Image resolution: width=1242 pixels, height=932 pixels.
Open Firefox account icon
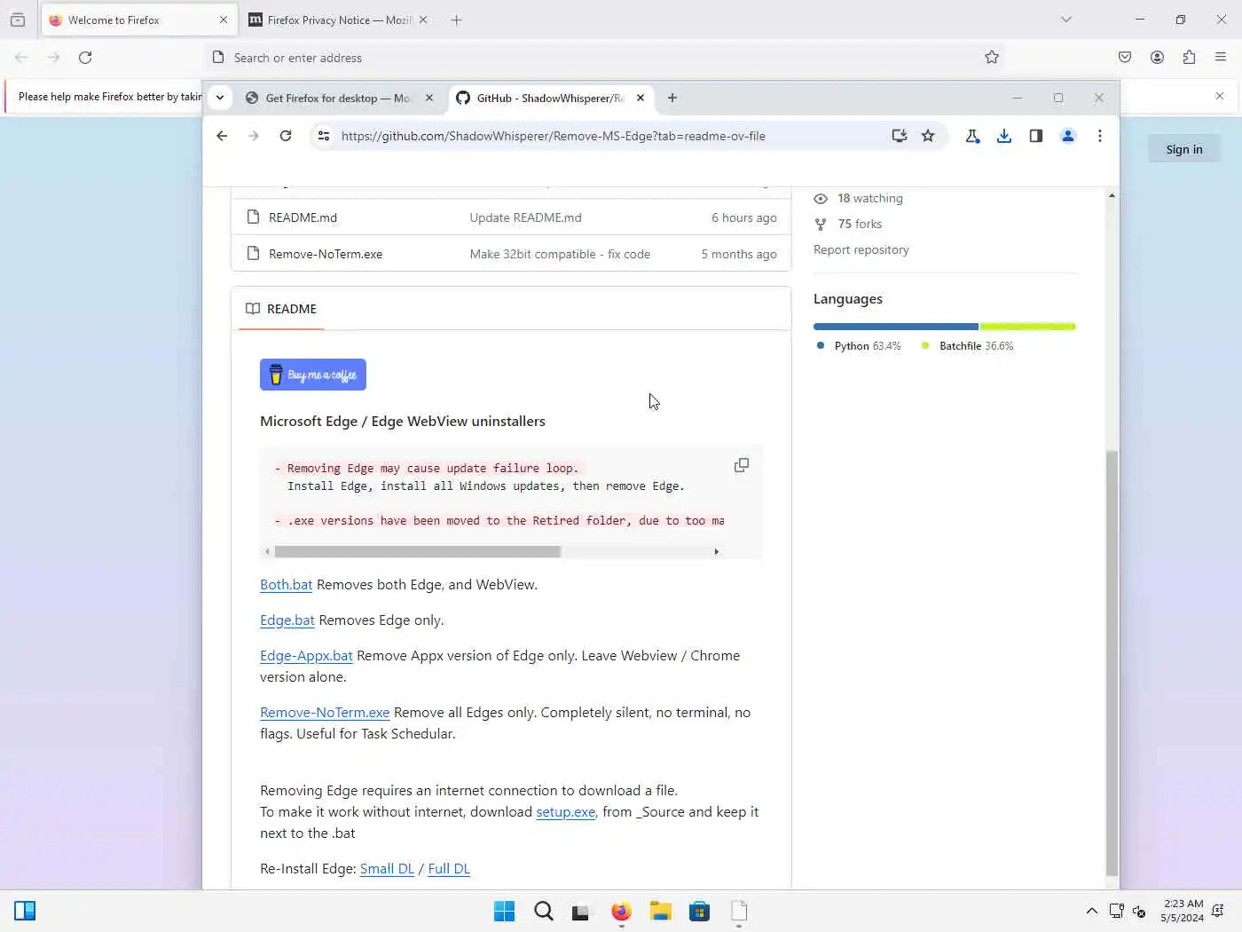coord(1157,58)
